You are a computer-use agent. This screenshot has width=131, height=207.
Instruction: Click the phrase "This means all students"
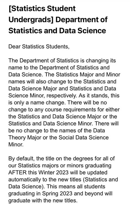(76, 186)
